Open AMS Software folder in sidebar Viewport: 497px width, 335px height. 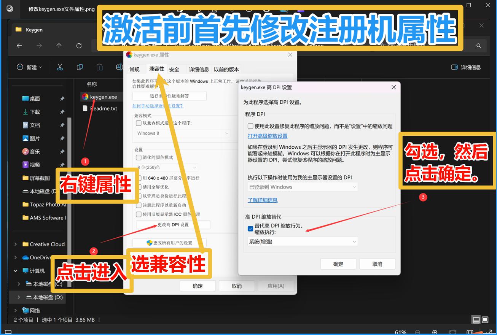tap(44, 218)
